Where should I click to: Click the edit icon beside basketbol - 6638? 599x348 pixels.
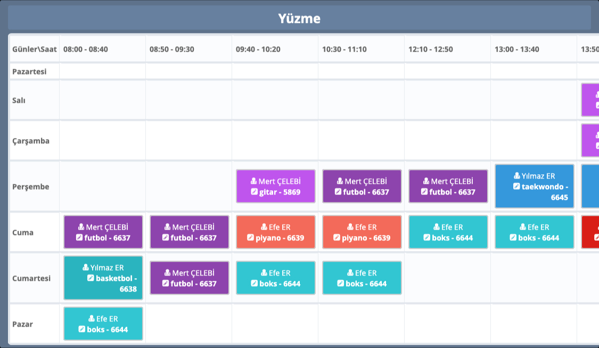[91, 278]
